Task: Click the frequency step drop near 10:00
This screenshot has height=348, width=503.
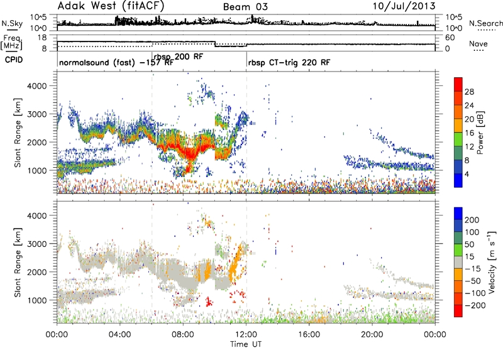Action: [215, 44]
